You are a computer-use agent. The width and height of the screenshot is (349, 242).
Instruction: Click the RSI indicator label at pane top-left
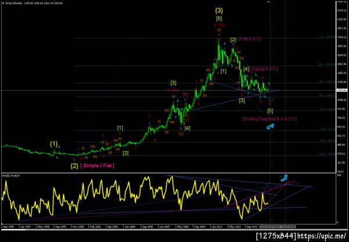(11, 176)
